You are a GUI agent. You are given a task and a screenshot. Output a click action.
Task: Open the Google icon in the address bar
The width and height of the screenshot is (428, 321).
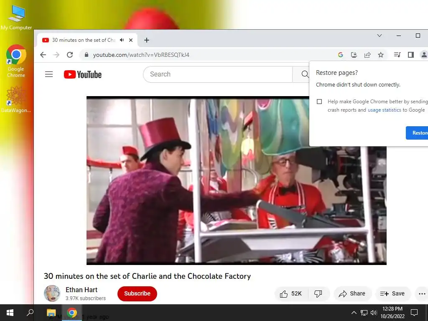[x=340, y=55]
